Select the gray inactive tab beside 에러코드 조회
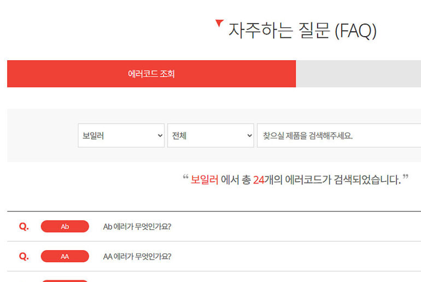421x282 pixels. click(x=358, y=74)
